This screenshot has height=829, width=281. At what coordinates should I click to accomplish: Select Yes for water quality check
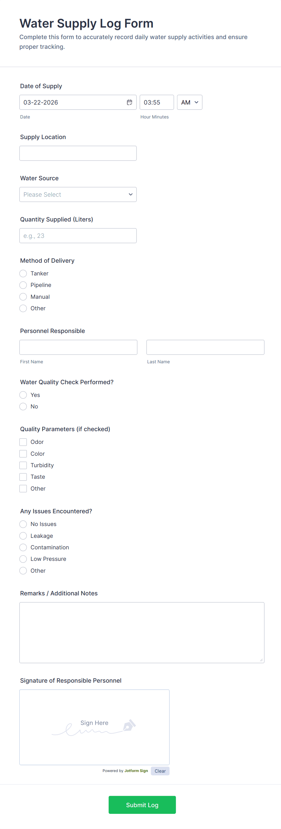(23, 395)
